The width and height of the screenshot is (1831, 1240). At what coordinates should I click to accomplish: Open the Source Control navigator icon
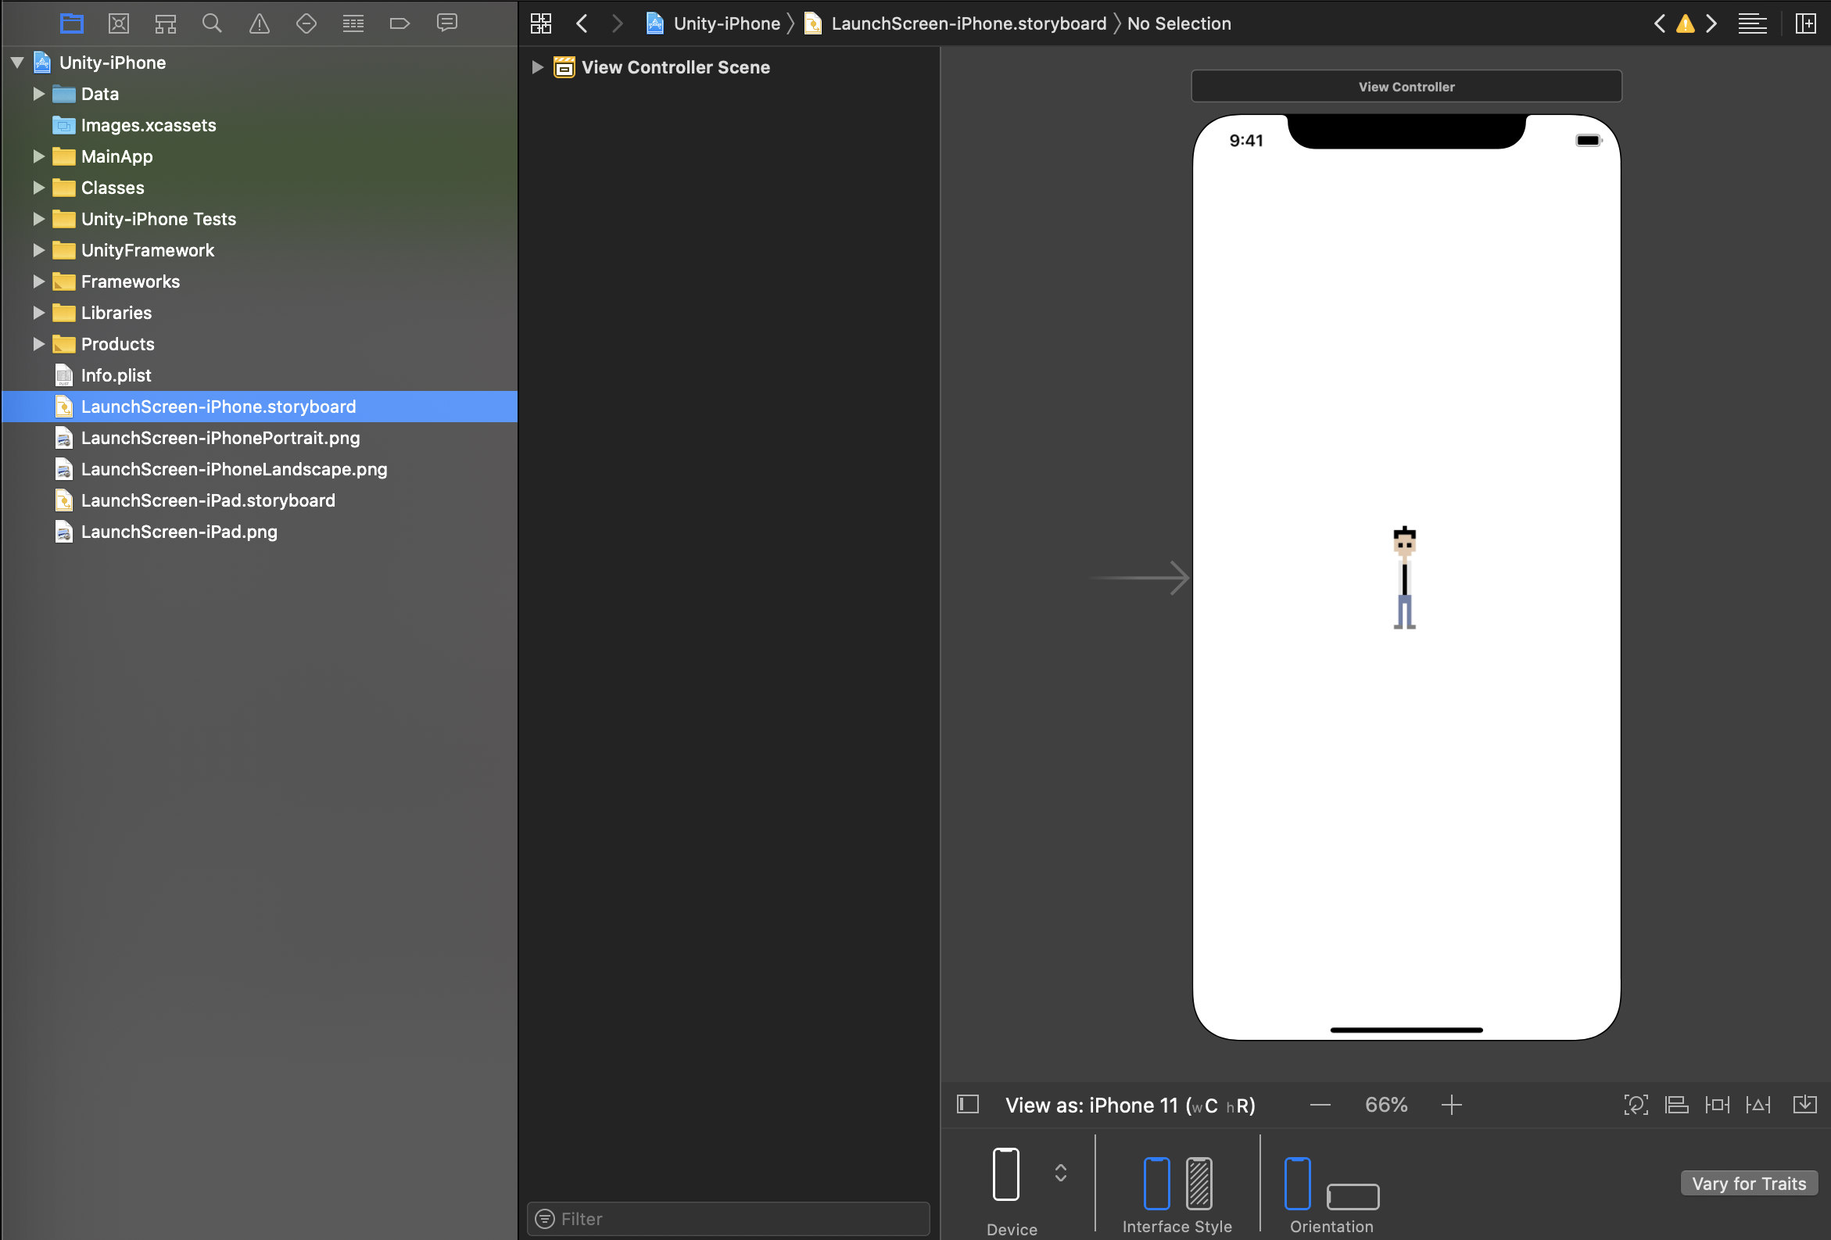click(x=118, y=23)
